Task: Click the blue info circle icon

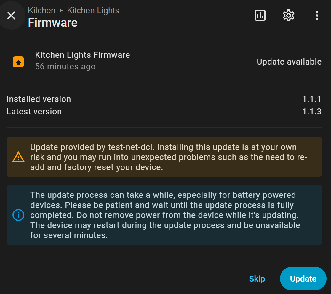Action: click(x=18, y=215)
